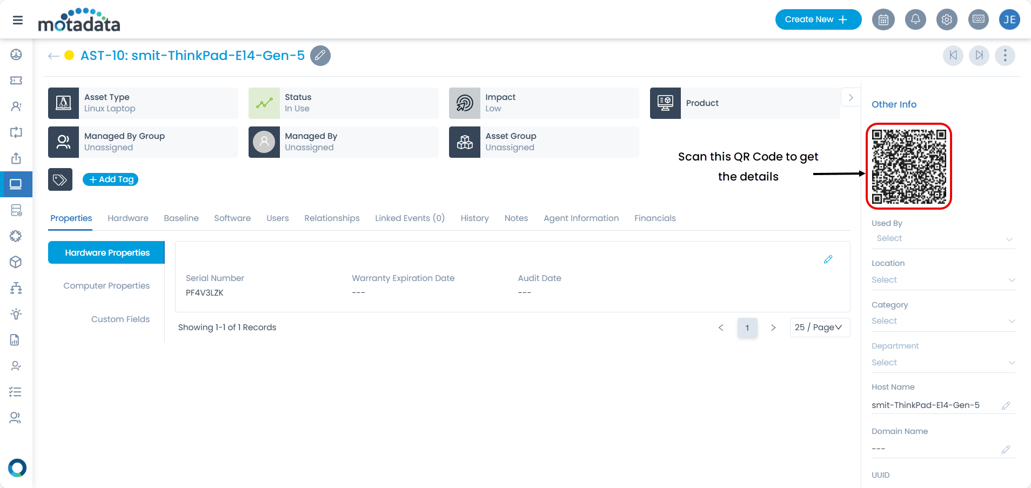Click the keyboard shortcuts icon
1031x488 pixels.
tap(978, 19)
